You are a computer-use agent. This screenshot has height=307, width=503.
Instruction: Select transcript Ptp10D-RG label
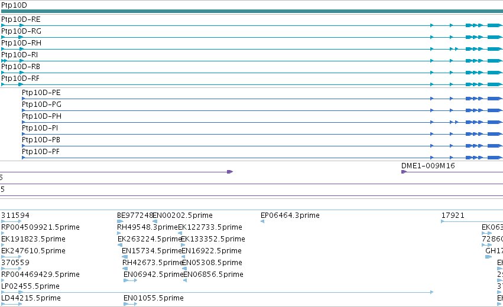[21, 31]
